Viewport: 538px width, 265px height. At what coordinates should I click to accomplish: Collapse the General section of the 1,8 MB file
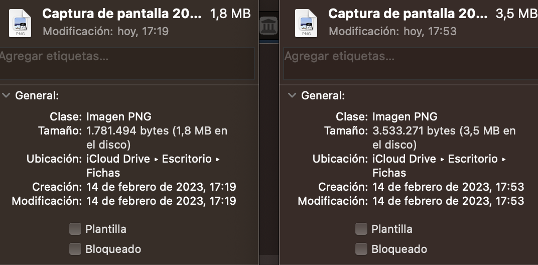(6, 95)
